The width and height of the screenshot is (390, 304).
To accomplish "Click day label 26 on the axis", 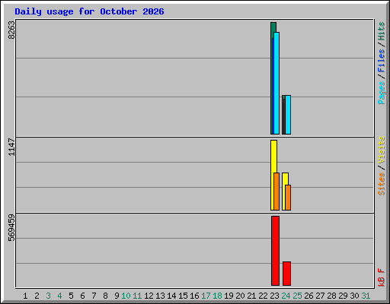I will point(308,296).
